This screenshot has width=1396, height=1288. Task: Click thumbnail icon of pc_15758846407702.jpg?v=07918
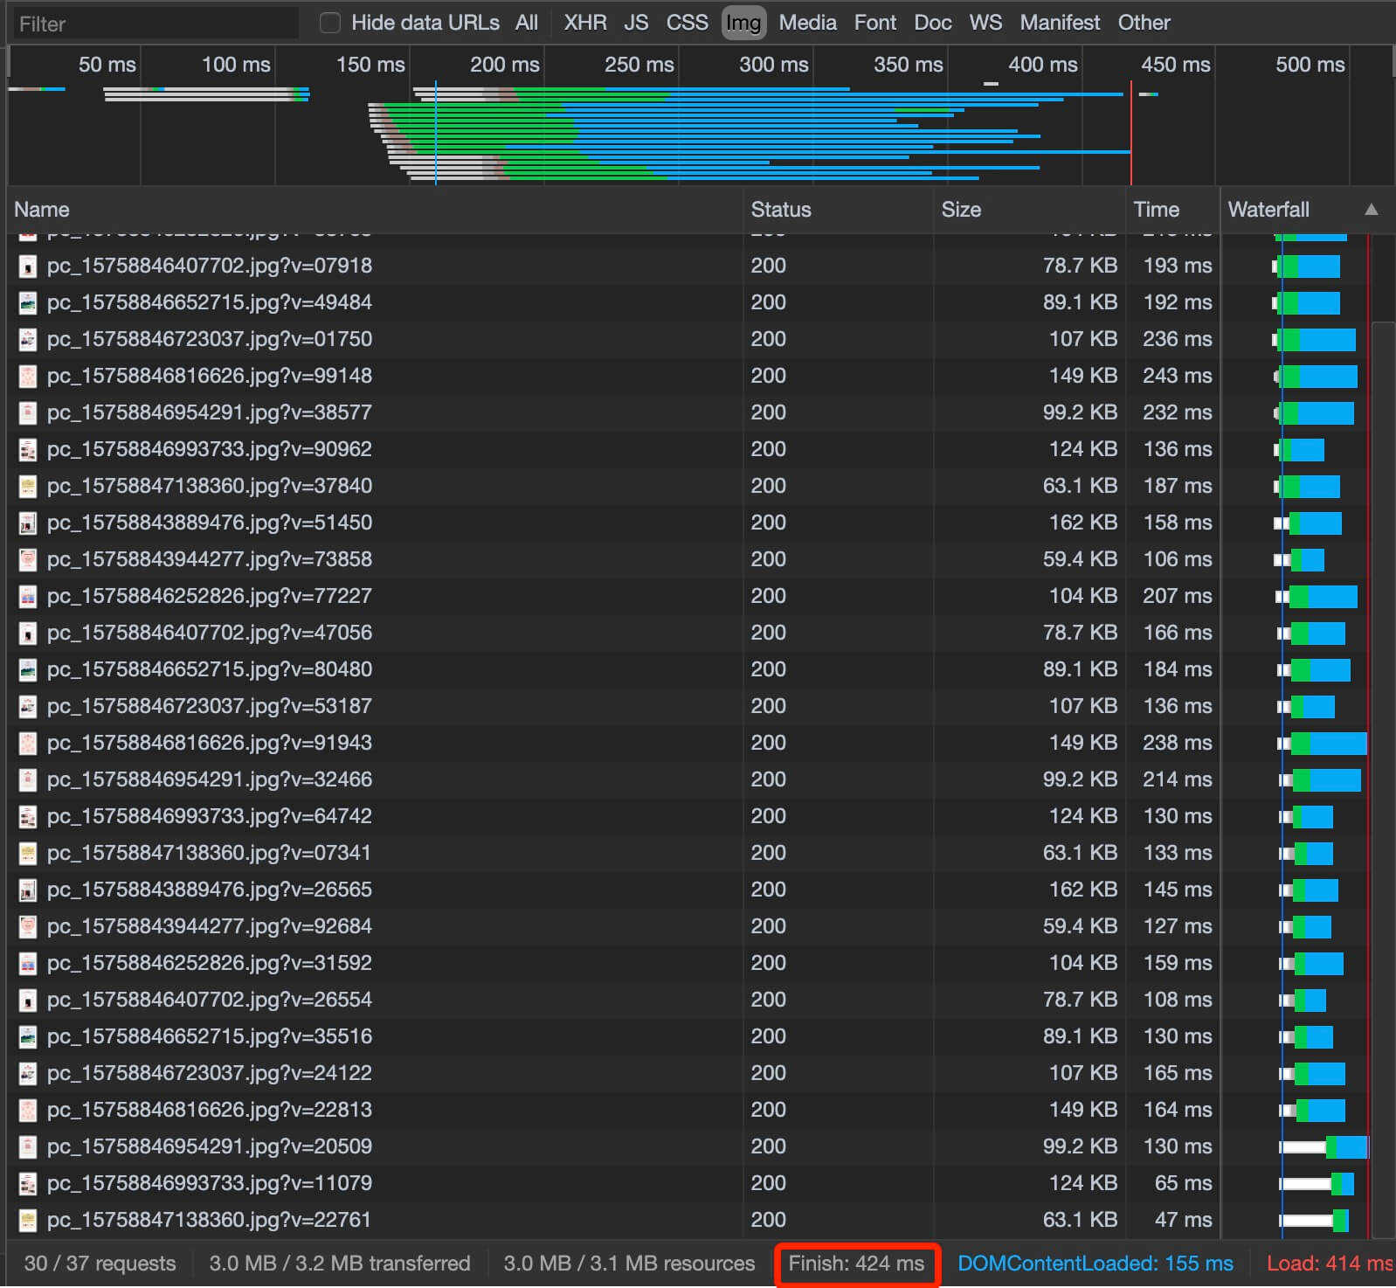click(x=28, y=266)
